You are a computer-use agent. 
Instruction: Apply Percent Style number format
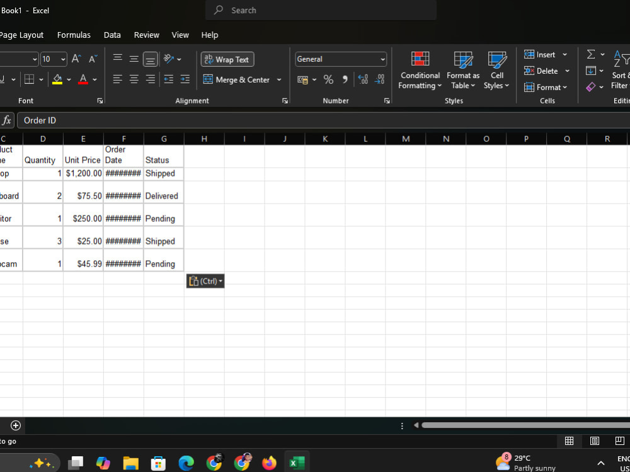[x=328, y=79]
